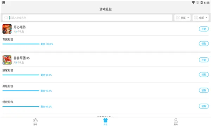Click the 开心塔防 game title
Image resolution: width=211 pixels, height=126 pixels.
[x=19, y=27]
